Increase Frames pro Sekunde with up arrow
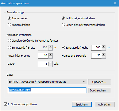 pyautogui.click(x=104, y=55)
